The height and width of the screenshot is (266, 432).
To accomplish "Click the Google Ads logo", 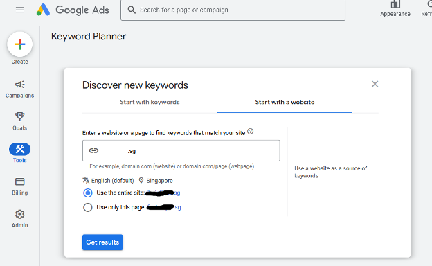I will 73,10.
